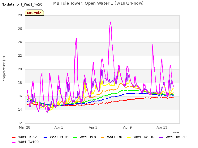Toggle the Wat1_Tw+10 legend entry
This screenshot has width=198, height=148.
click(141, 137)
